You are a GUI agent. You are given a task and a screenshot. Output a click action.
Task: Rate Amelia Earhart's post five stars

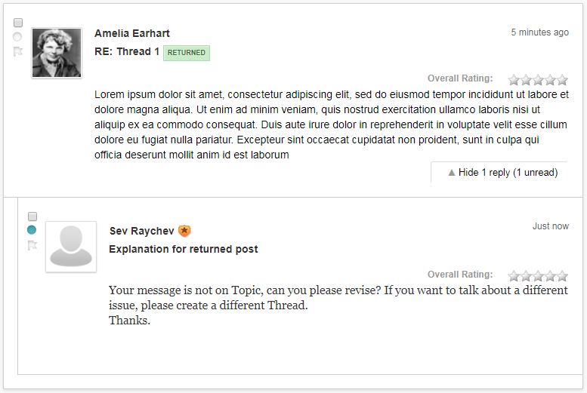(562, 80)
